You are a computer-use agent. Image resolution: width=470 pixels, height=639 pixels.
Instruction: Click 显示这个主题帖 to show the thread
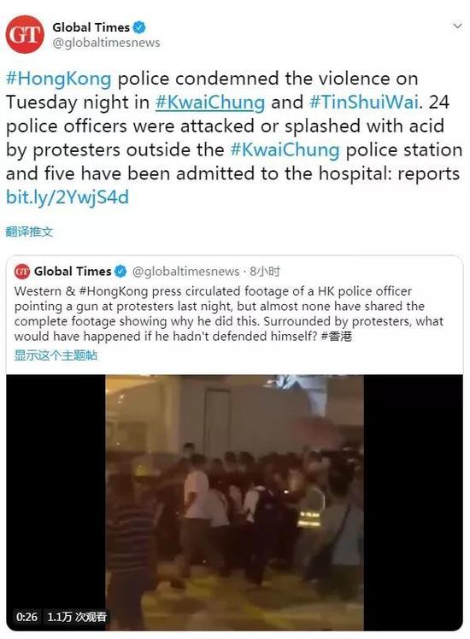[x=56, y=355]
